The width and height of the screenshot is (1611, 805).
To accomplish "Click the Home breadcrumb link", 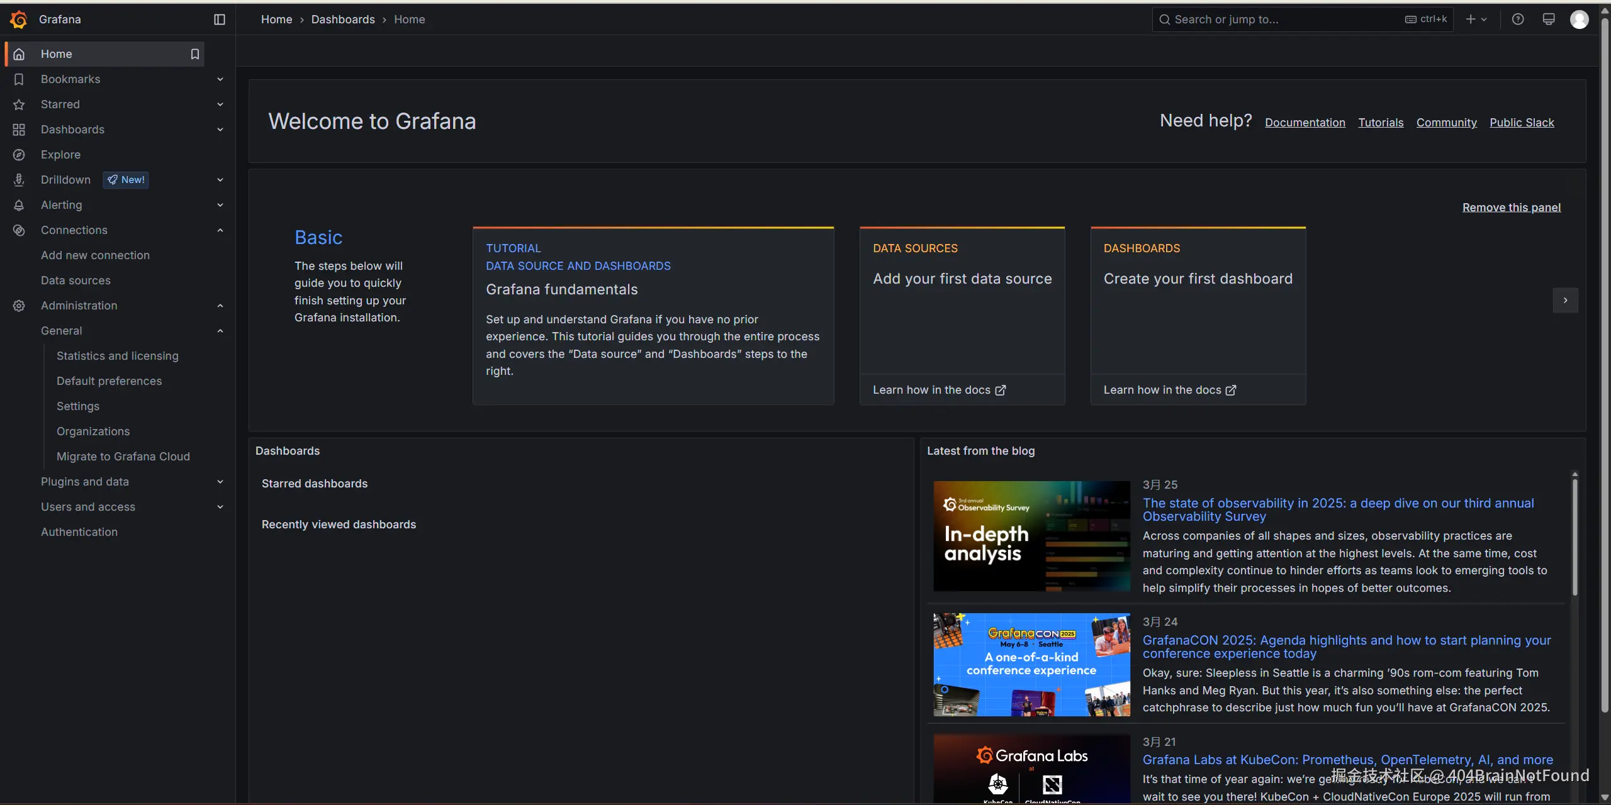I will (276, 19).
